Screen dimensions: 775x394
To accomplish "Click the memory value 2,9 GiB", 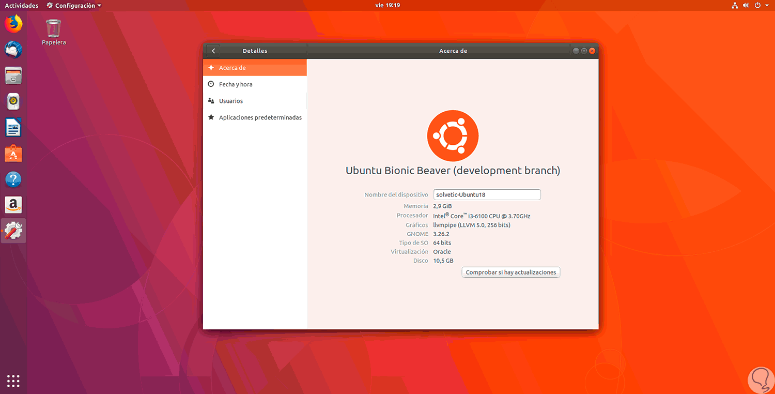I will click(x=442, y=206).
